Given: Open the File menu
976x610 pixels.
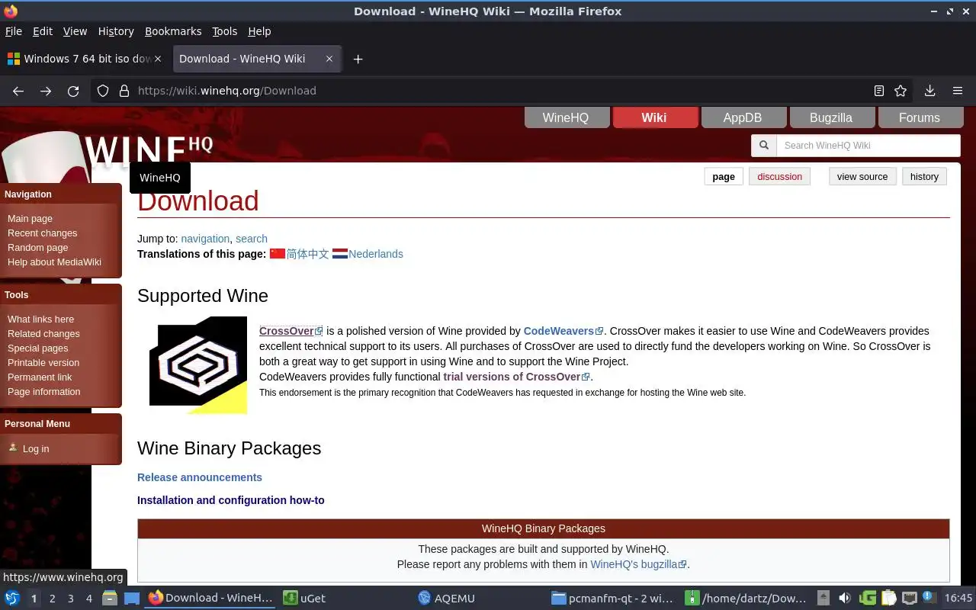Looking at the screenshot, I should click(14, 31).
